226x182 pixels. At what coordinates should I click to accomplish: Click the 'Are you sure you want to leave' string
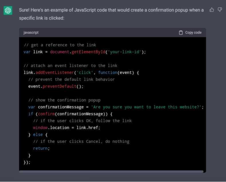pyautogui.click(x=146, y=107)
